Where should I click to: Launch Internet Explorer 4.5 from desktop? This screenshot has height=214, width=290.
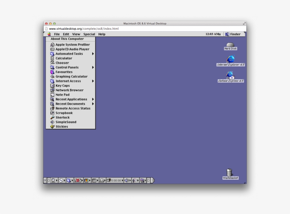230,59
